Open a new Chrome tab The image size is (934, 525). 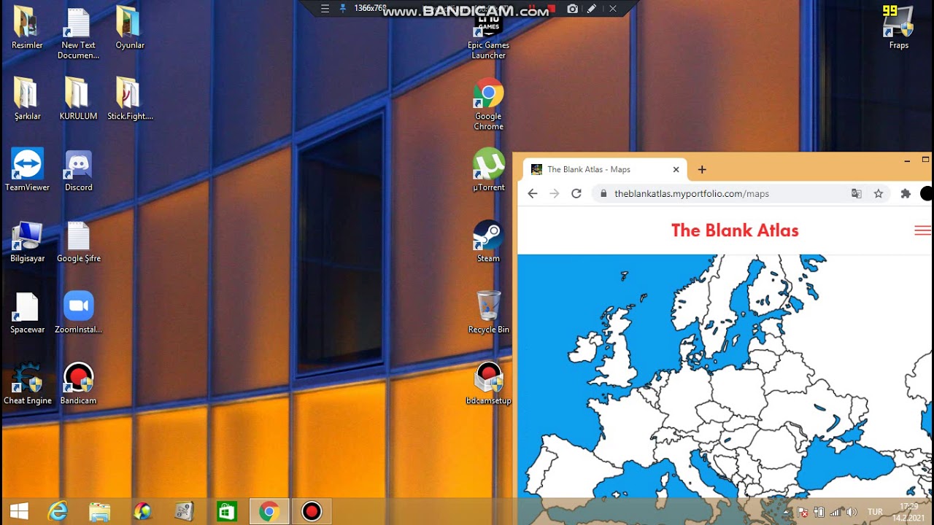point(702,169)
